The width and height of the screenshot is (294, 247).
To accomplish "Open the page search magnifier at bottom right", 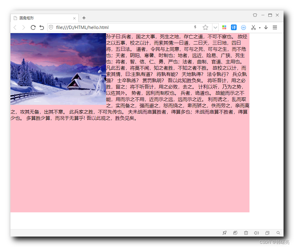I will point(278,233).
